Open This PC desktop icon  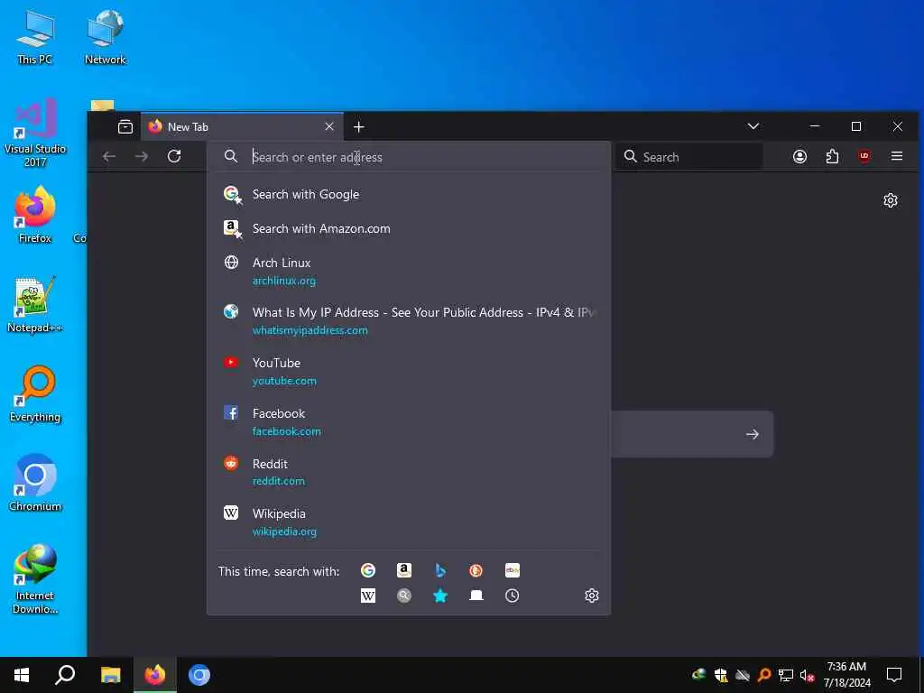click(35, 37)
